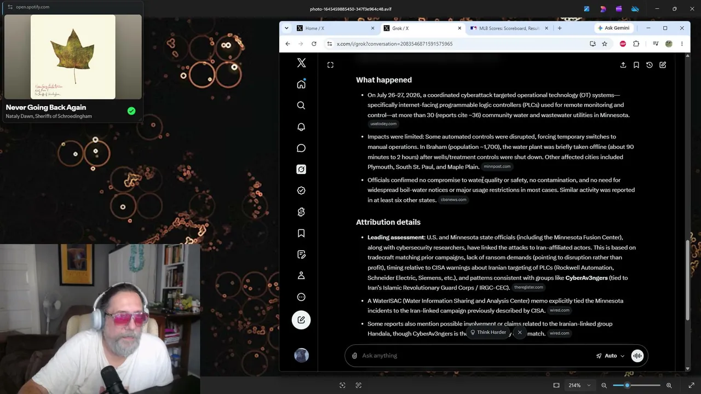The image size is (701, 394).
Task: Open wired.com citation after the Handala sentence
Action: [x=560, y=333]
